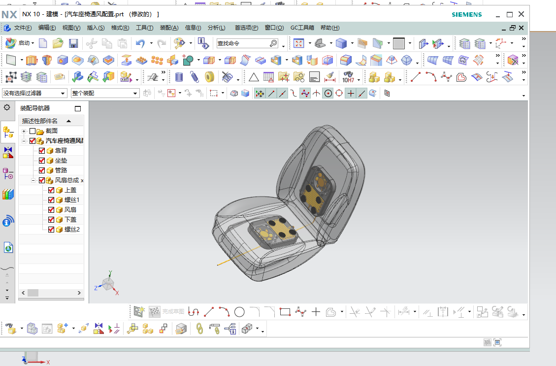
Task: Click the Extrude feature icon
Action: pyautogui.click(x=32, y=60)
